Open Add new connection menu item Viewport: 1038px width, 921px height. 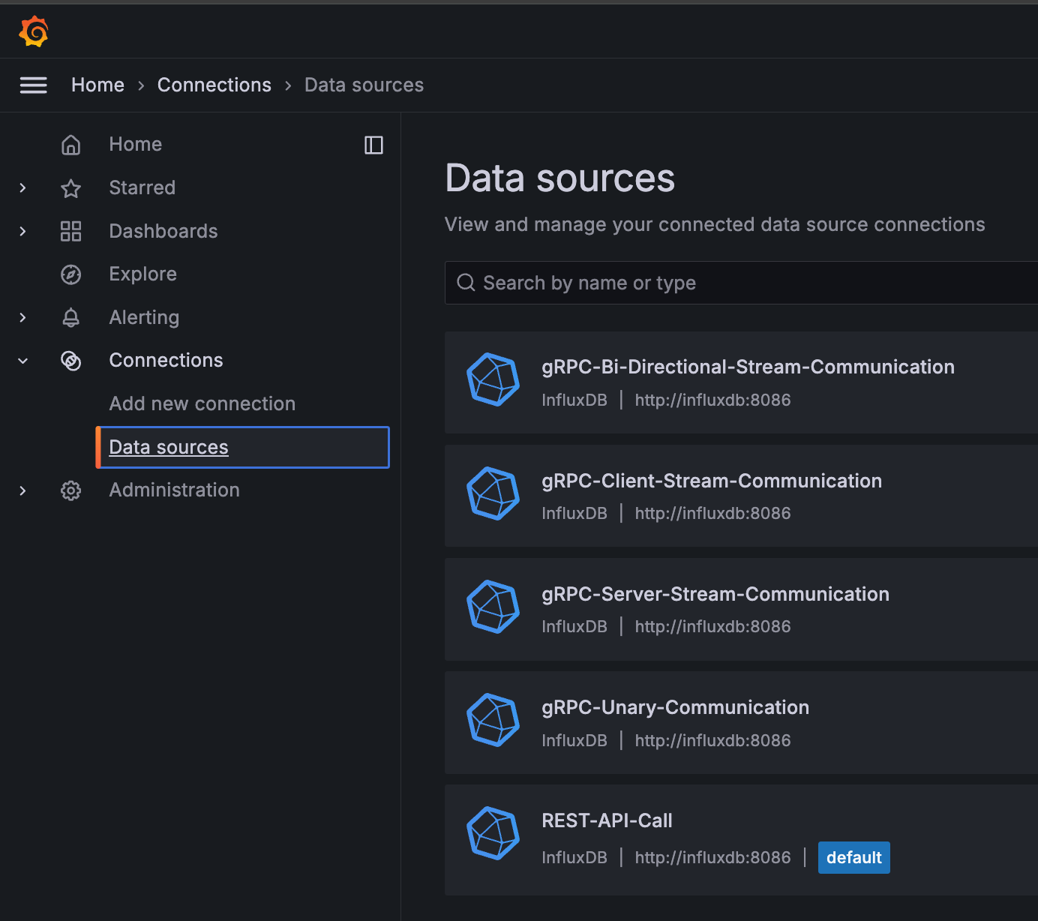click(202, 403)
